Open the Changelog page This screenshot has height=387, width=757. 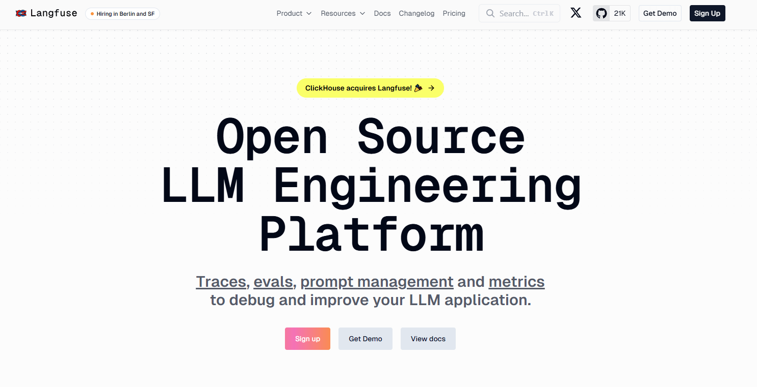(x=416, y=13)
